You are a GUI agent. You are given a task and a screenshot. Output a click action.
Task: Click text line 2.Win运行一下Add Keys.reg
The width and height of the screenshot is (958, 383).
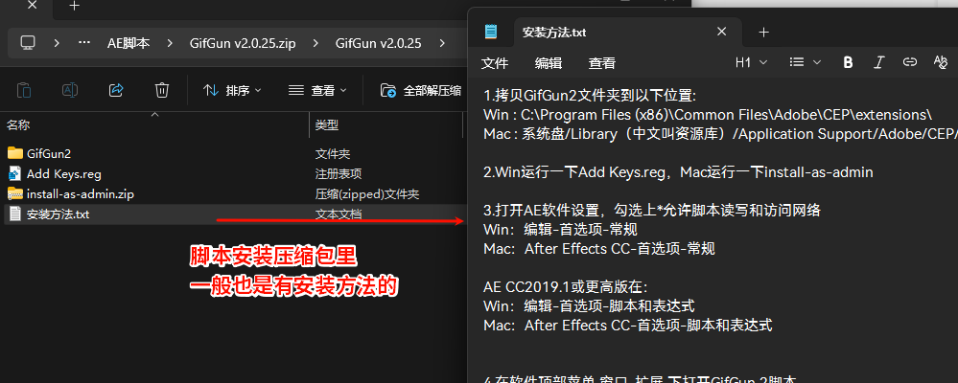click(678, 172)
